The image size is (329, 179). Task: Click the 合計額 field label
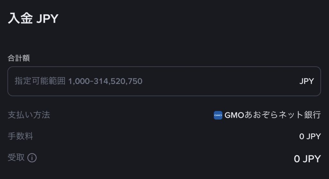click(x=19, y=58)
